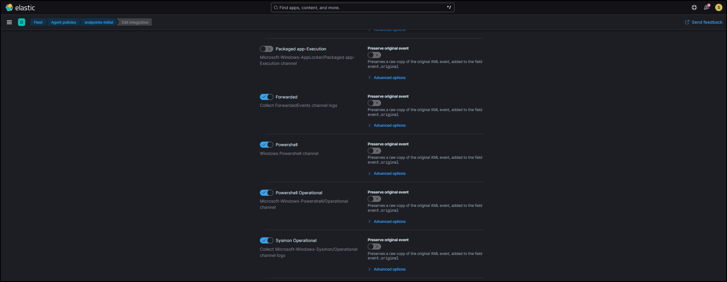Image resolution: width=727 pixels, height=282 pixels.
Task: Click the green D space avatar
Action: coord(22,22)
